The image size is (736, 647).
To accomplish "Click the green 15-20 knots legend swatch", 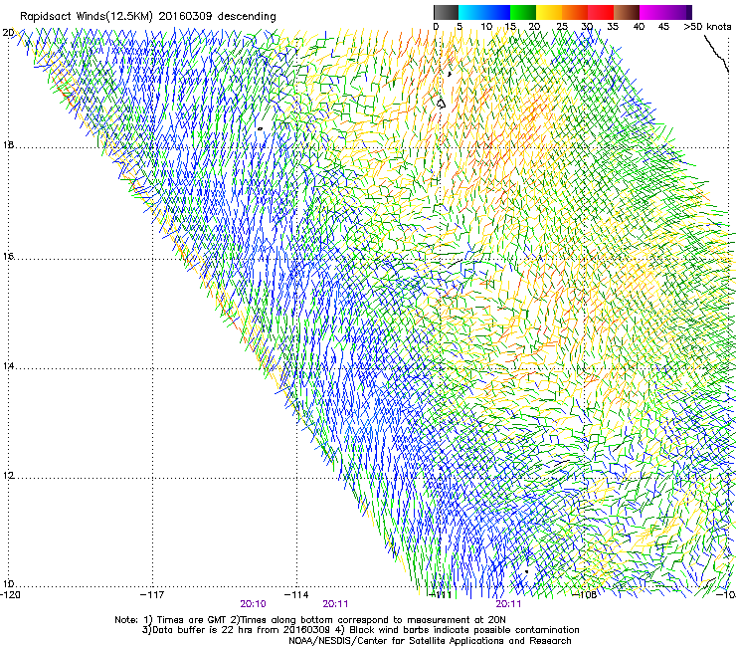I will pos(523,12).
